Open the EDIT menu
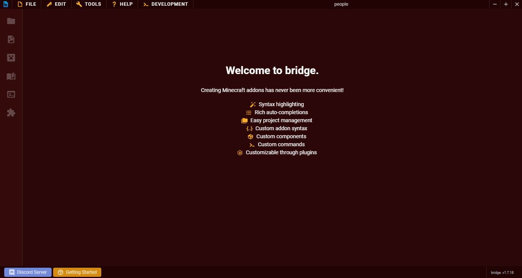Screen dimensions: 522x278 point(56,4)
